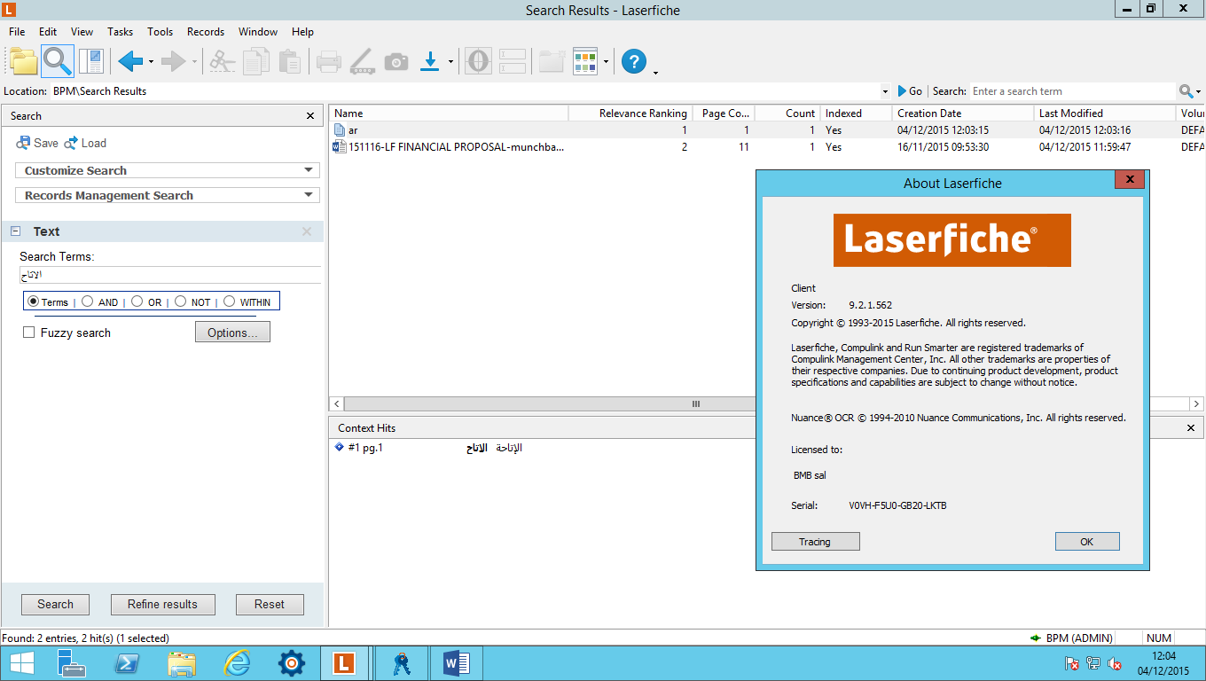
Task: Click the Laserfiche L app icon in title bar
Action: 9,10
